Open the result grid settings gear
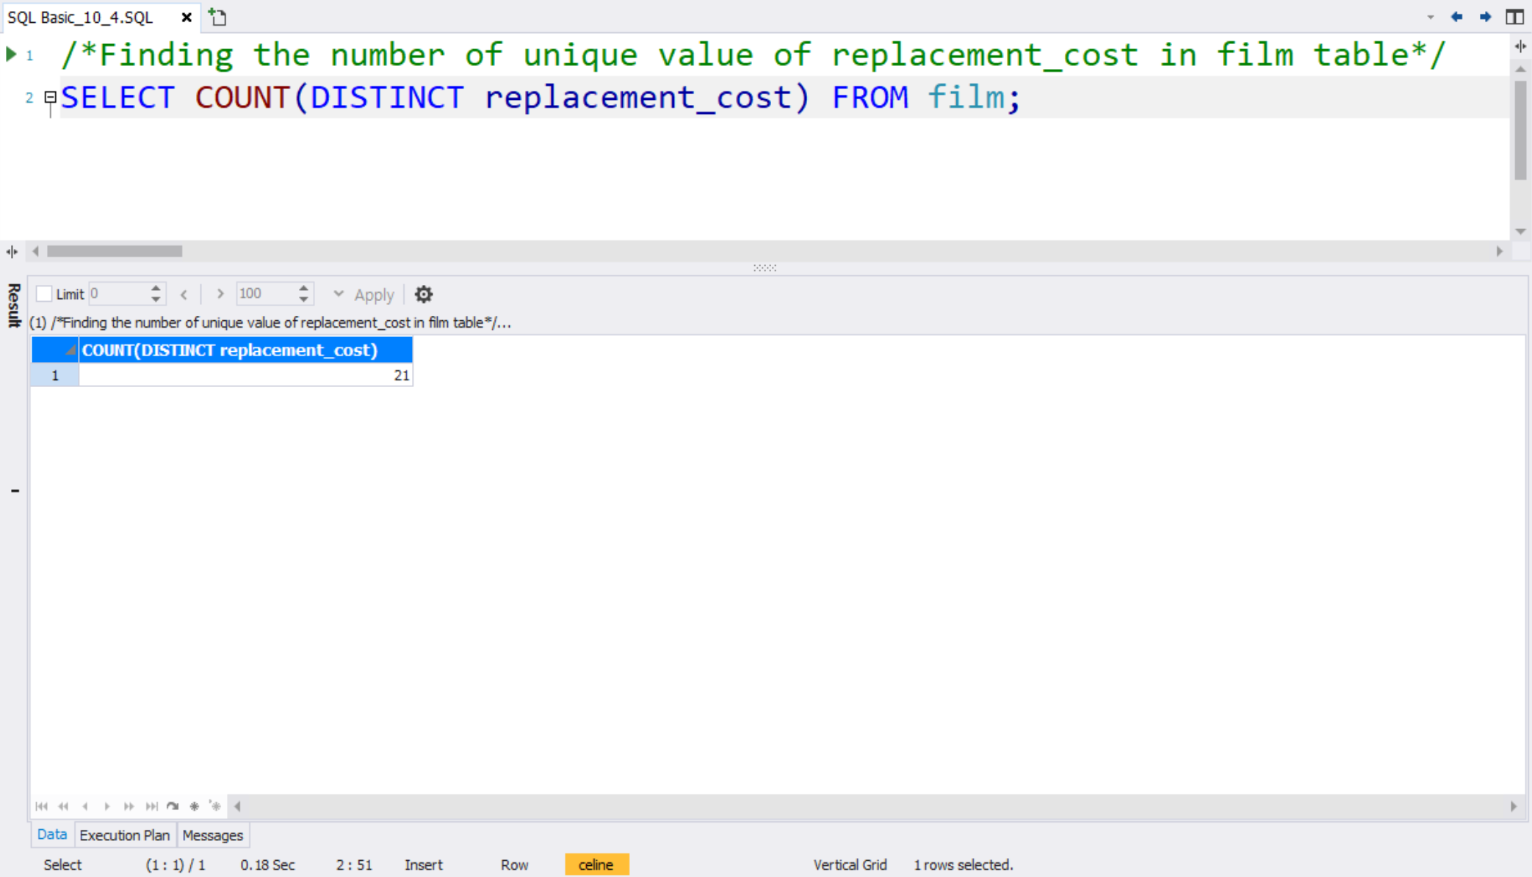This screenshot has height=877, width=1532. point(424,295)
